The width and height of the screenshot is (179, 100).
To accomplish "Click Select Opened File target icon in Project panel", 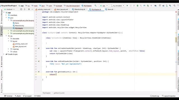I will pos(21,9).
